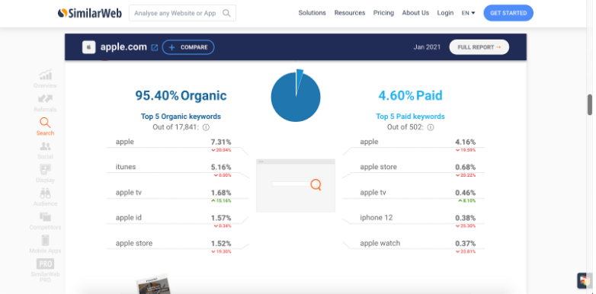Viewport: 596px width, 294px height.
Task: Click the floating widget icon at bottom right
Action: 585,281
